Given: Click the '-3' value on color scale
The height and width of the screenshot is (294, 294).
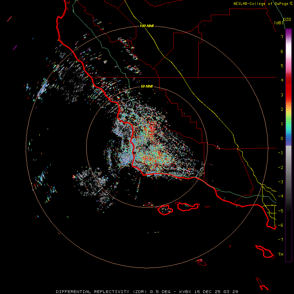Looking at the screenshot, I should click(x=281, y=182).
